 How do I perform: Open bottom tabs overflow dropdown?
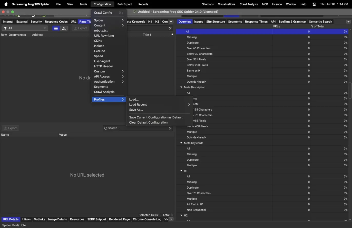171,219
